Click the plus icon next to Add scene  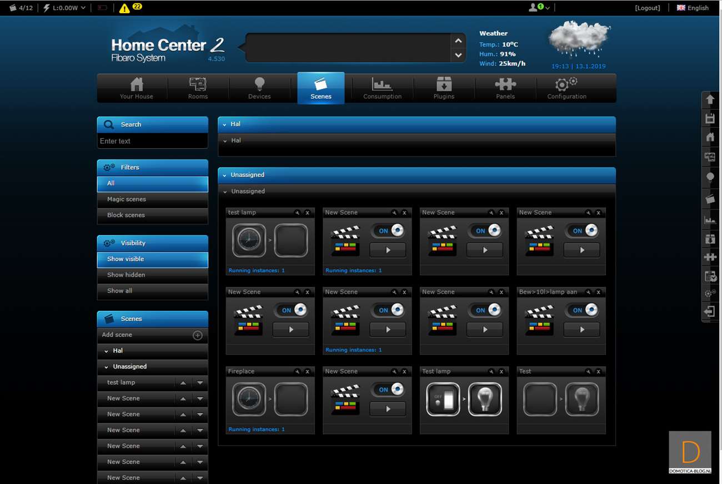tap(197, 335)
